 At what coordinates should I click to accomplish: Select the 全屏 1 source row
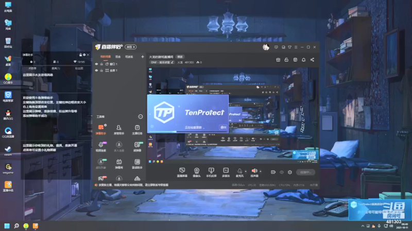click(x=119, y=70)
